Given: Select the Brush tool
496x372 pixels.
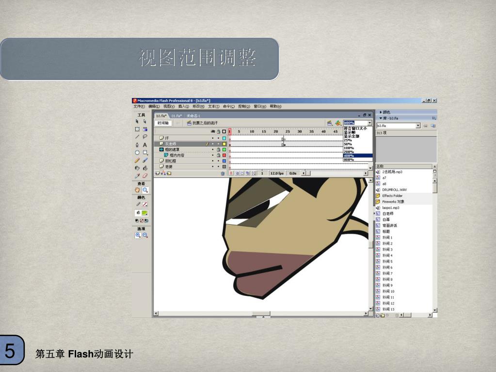Looking at the screenshot, I should coord(145,161).
